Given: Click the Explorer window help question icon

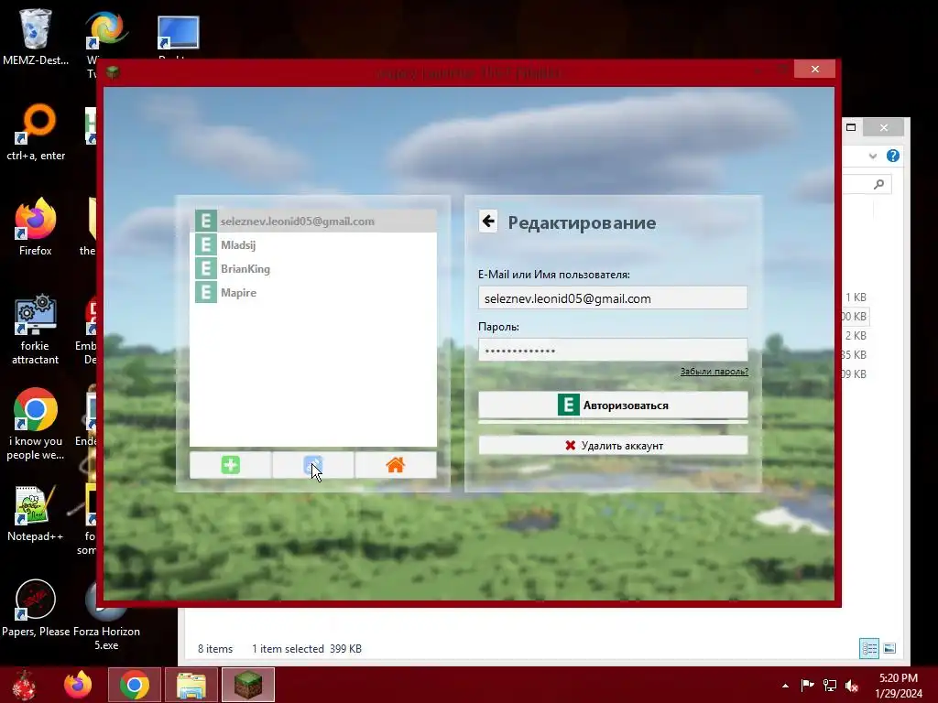Looking at the screenshot, I should 892,156.
